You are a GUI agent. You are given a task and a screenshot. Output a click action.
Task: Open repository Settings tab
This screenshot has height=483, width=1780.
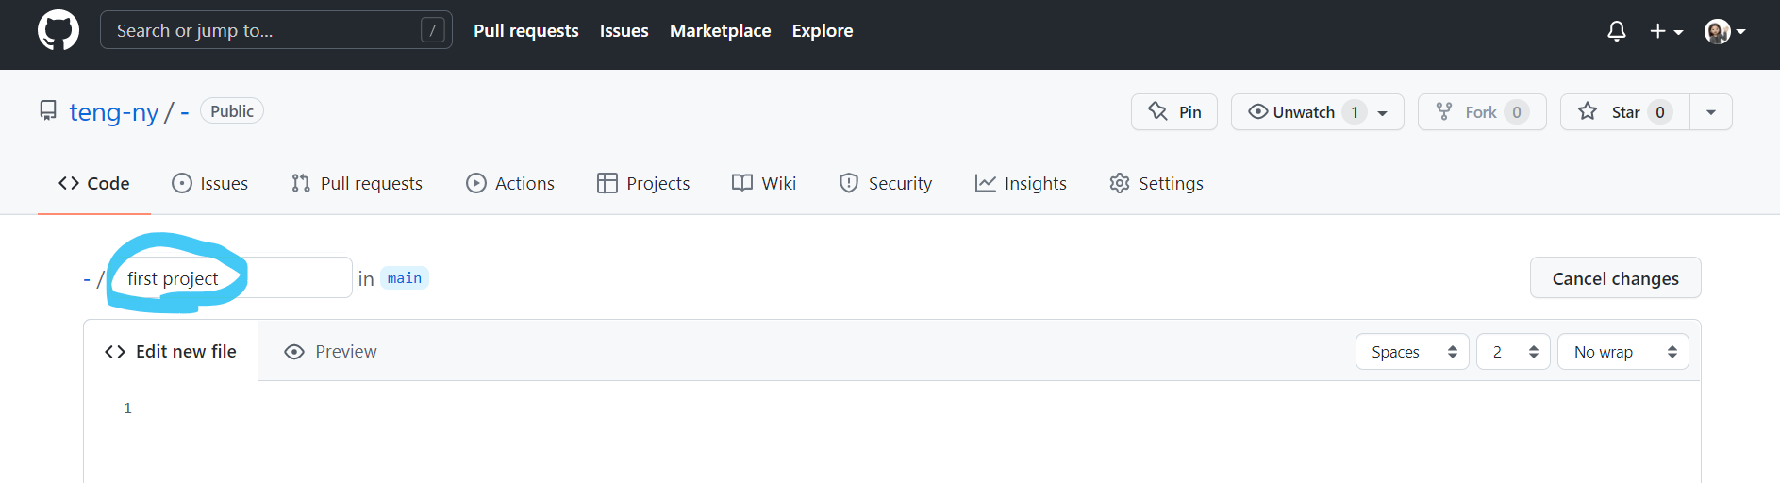tap(1156, 183)
